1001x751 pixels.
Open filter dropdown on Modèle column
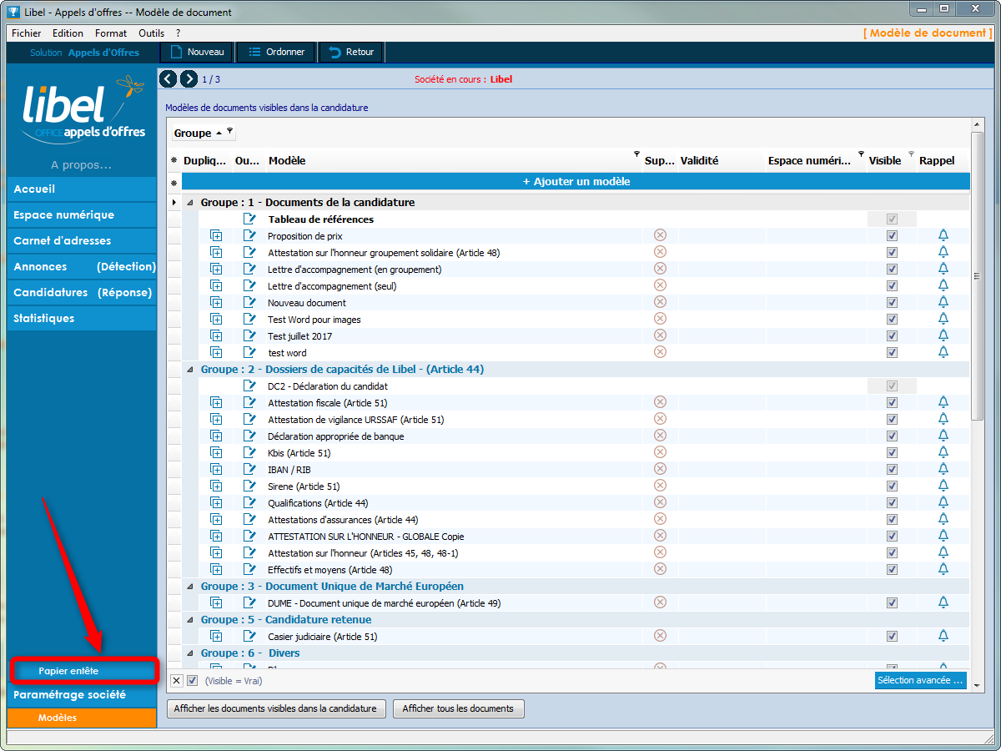pyautogui.click(x=636, y=154)
